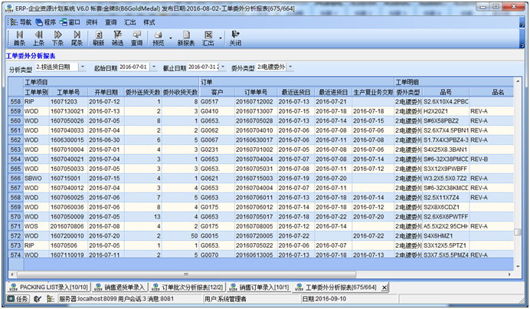Click the pencil icon in status bar

point(38,299)
